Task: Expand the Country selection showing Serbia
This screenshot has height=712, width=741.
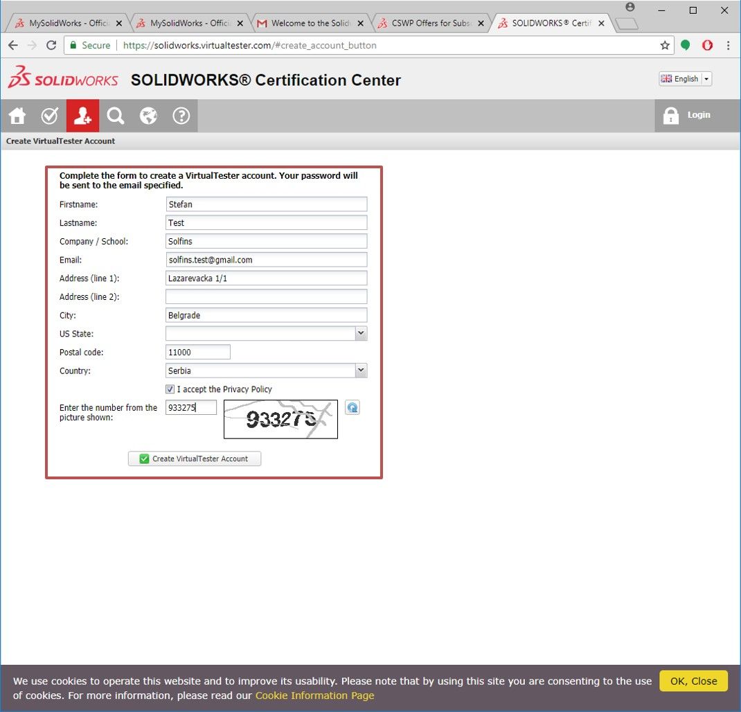Action: [360, 370]
